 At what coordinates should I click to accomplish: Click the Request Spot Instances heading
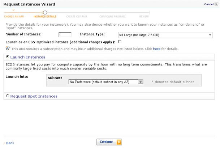[34, 96]
